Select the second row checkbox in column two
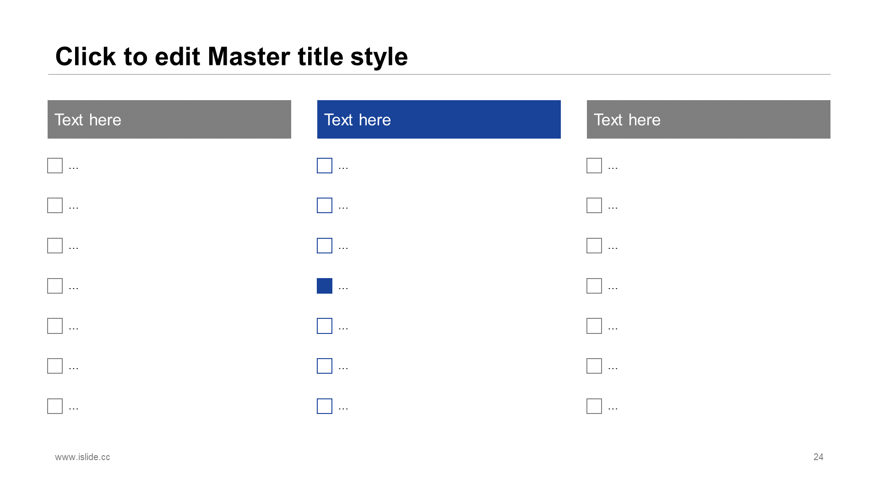The image size is (879, 494). (324, 205)
